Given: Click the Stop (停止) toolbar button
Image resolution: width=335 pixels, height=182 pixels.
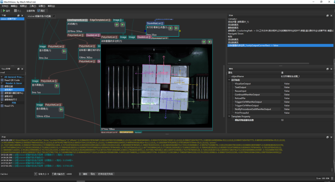Looking at the screenshot, I should tap(17, 11).
